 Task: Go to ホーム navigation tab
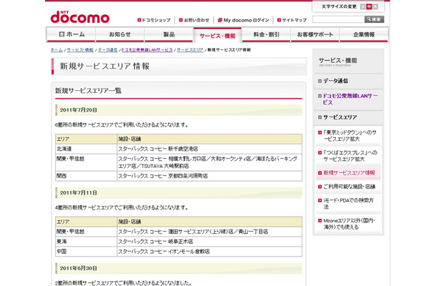[x=71, y=34]
